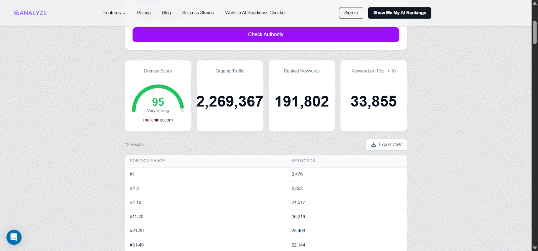Click the Sign in button
Viewport: 538px width, 251px height.
[351, 13]
